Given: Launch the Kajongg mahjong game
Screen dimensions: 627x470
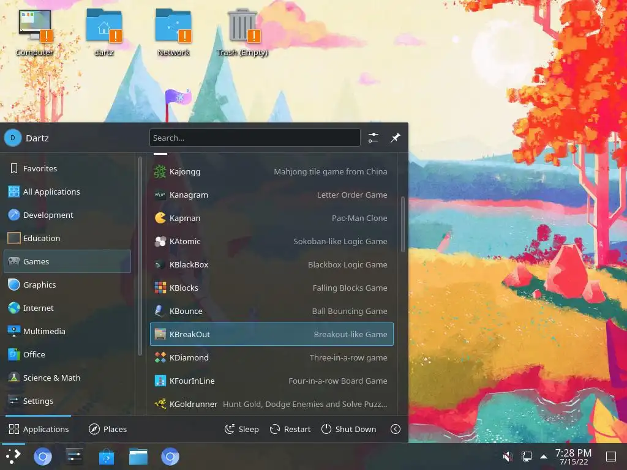Looking at the screenshot, I should pos(271,171).
